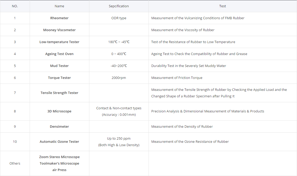Click row number 1

pyautogui.click(x=15, y=18)
